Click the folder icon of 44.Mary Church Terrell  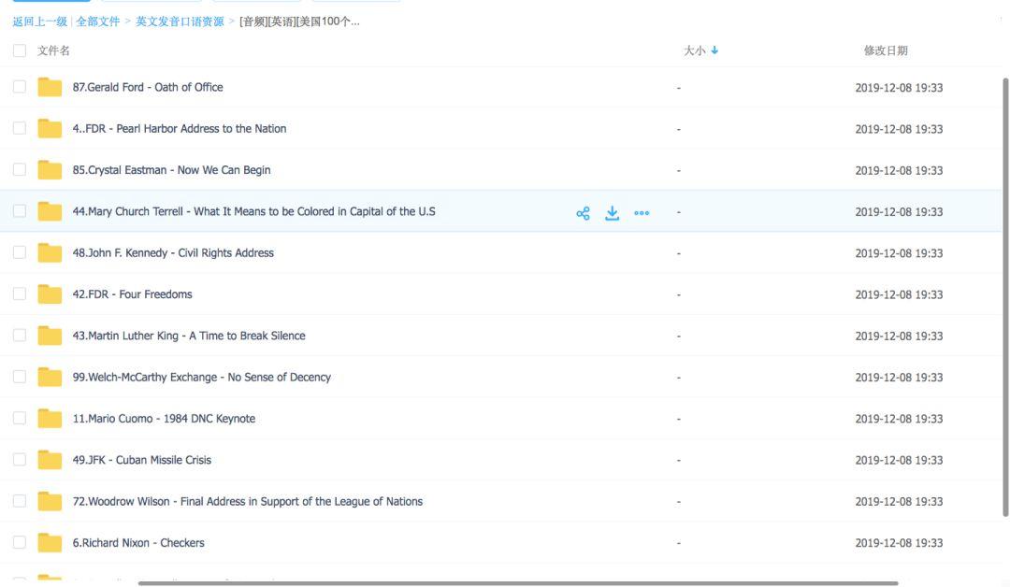click(x=50, y=211)
